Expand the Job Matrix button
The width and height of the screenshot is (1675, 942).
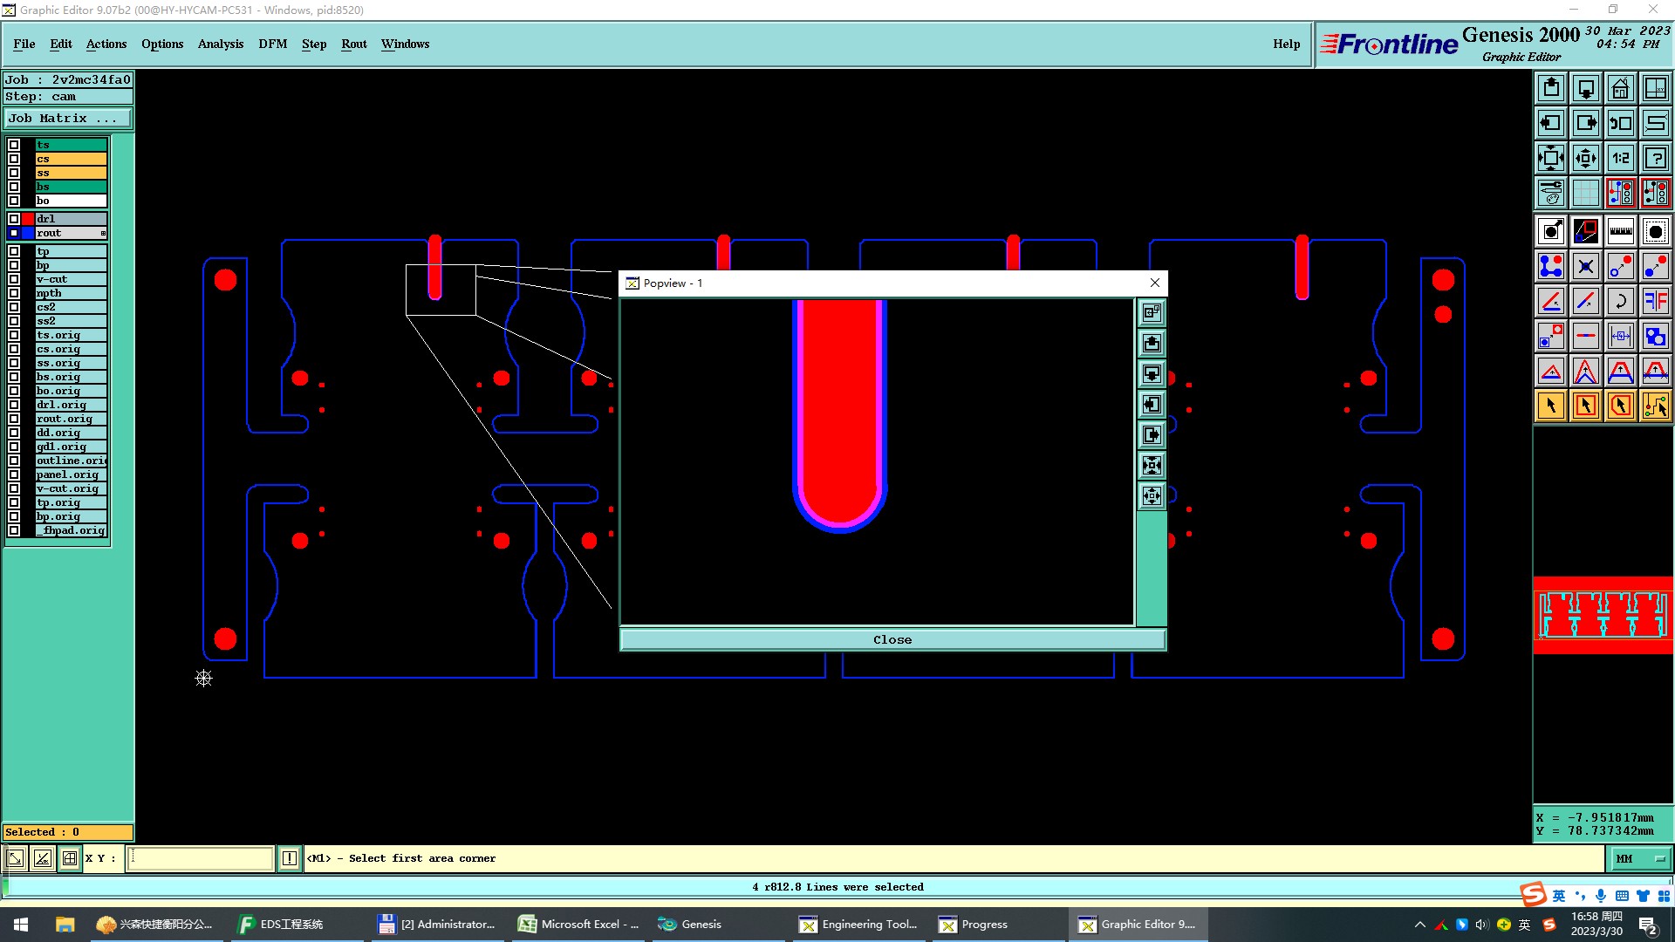coord(68,119)
